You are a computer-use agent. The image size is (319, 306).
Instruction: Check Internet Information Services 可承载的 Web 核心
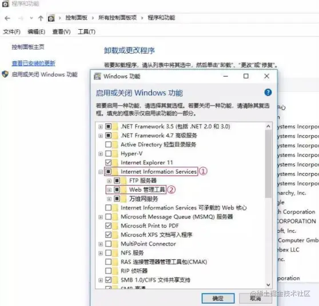[x=108, y=208]
